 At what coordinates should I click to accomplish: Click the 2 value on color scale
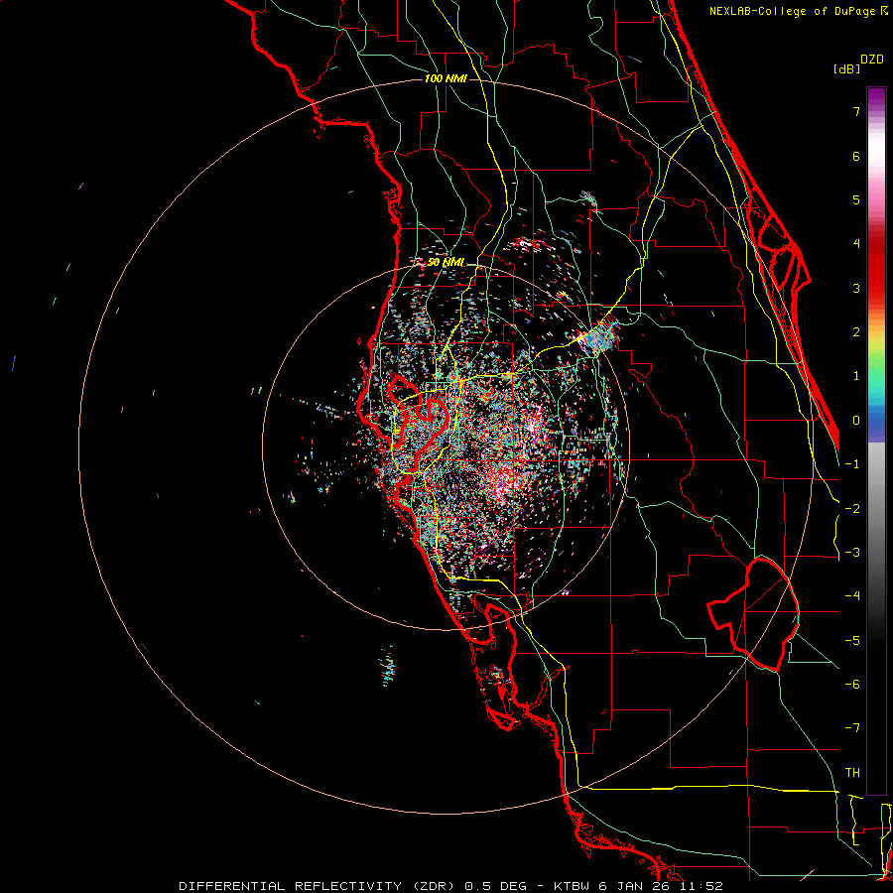856,332
